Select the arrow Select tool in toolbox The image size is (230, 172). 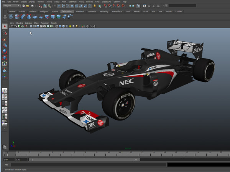(x=5, y=26)
